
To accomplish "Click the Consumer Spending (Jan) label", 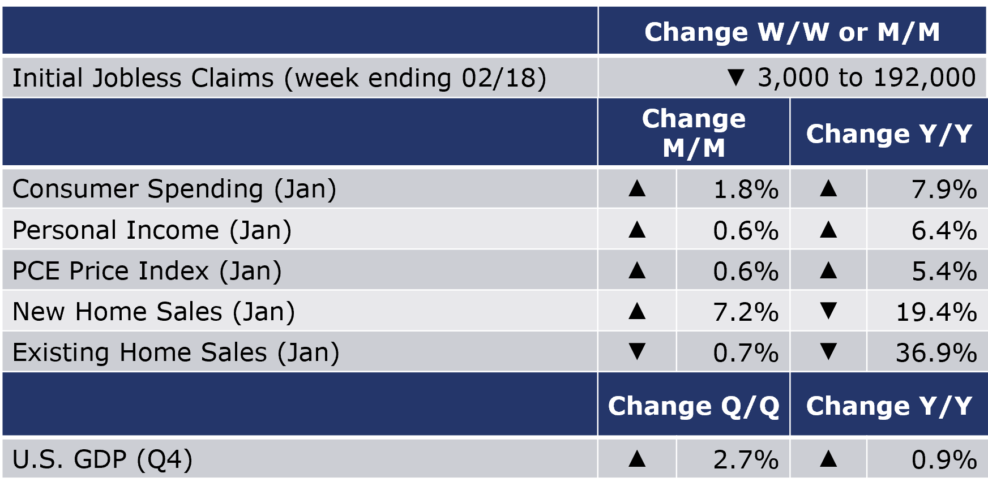I will (x=174, y=189).
